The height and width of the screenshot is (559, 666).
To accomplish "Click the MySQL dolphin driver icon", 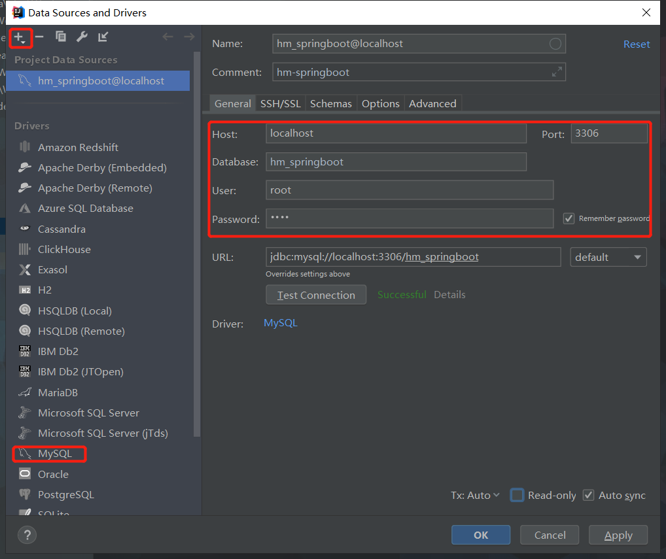I will (x=25, y=453).
